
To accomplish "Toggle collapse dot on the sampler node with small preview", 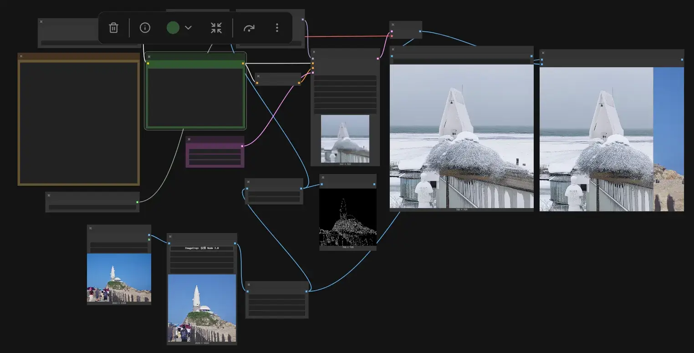I will (314, 52).
